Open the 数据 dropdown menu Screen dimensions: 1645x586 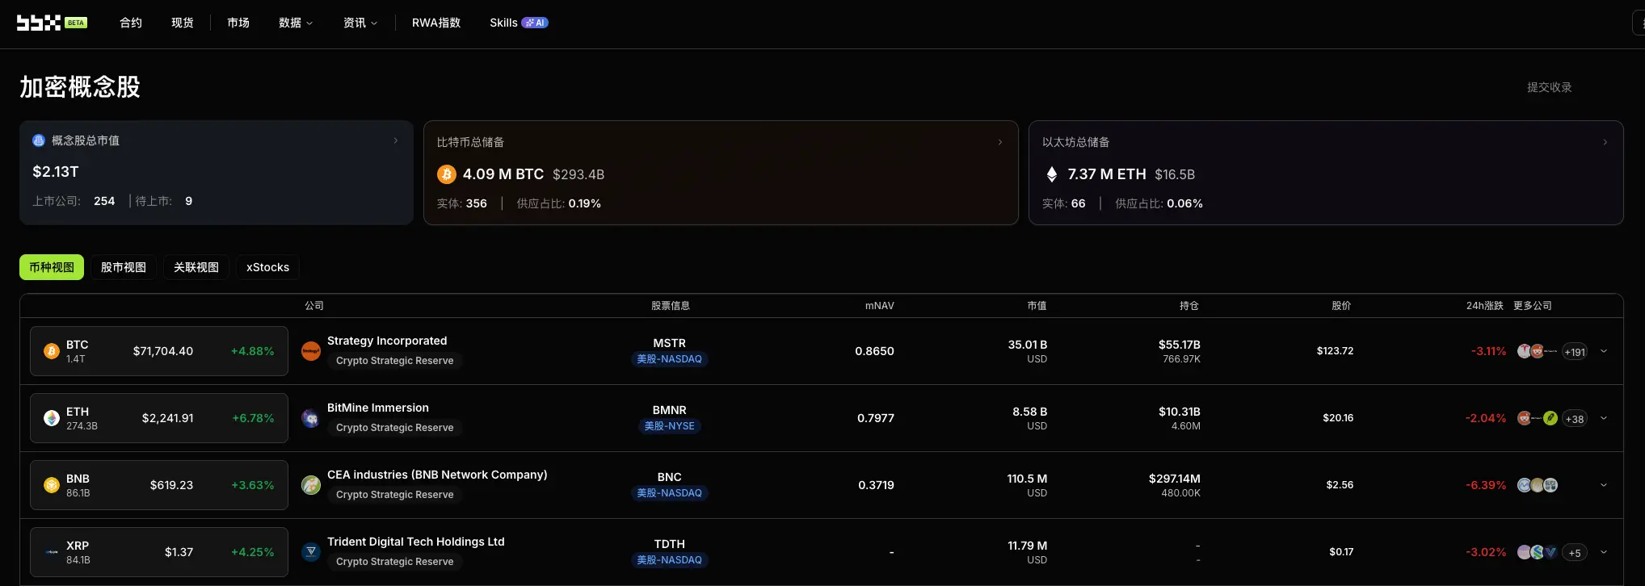296,23
